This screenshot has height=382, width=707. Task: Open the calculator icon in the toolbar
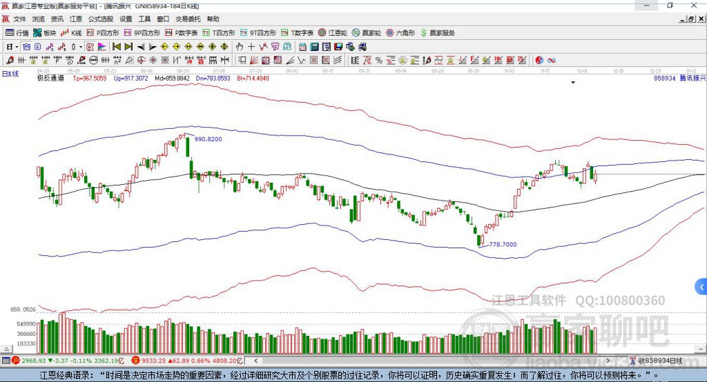[314, 47]
